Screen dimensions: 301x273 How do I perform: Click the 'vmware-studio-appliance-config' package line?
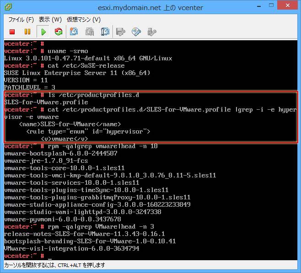[x=97, y=204]
